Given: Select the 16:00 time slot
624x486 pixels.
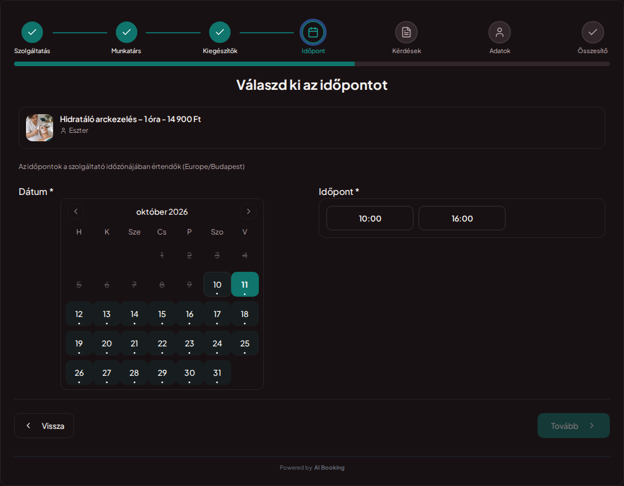Looking at the screenshot, I should 462,218.
